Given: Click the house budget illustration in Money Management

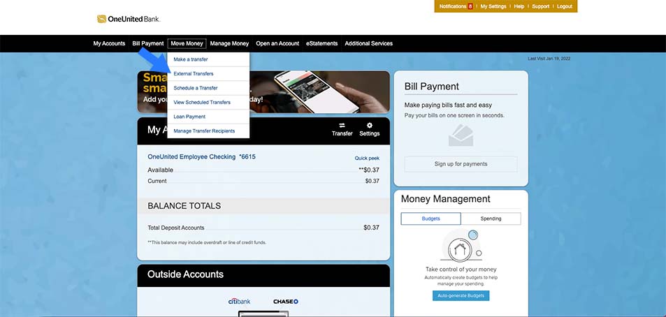Looking at the screenshot, I should click(x=461, y=246).
